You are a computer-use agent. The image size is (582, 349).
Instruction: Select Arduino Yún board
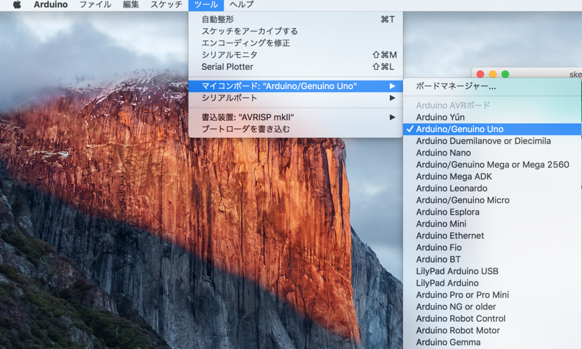coord(492,117)
